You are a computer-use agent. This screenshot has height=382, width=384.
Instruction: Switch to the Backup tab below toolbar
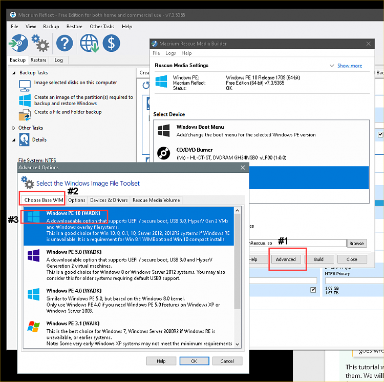17,60
